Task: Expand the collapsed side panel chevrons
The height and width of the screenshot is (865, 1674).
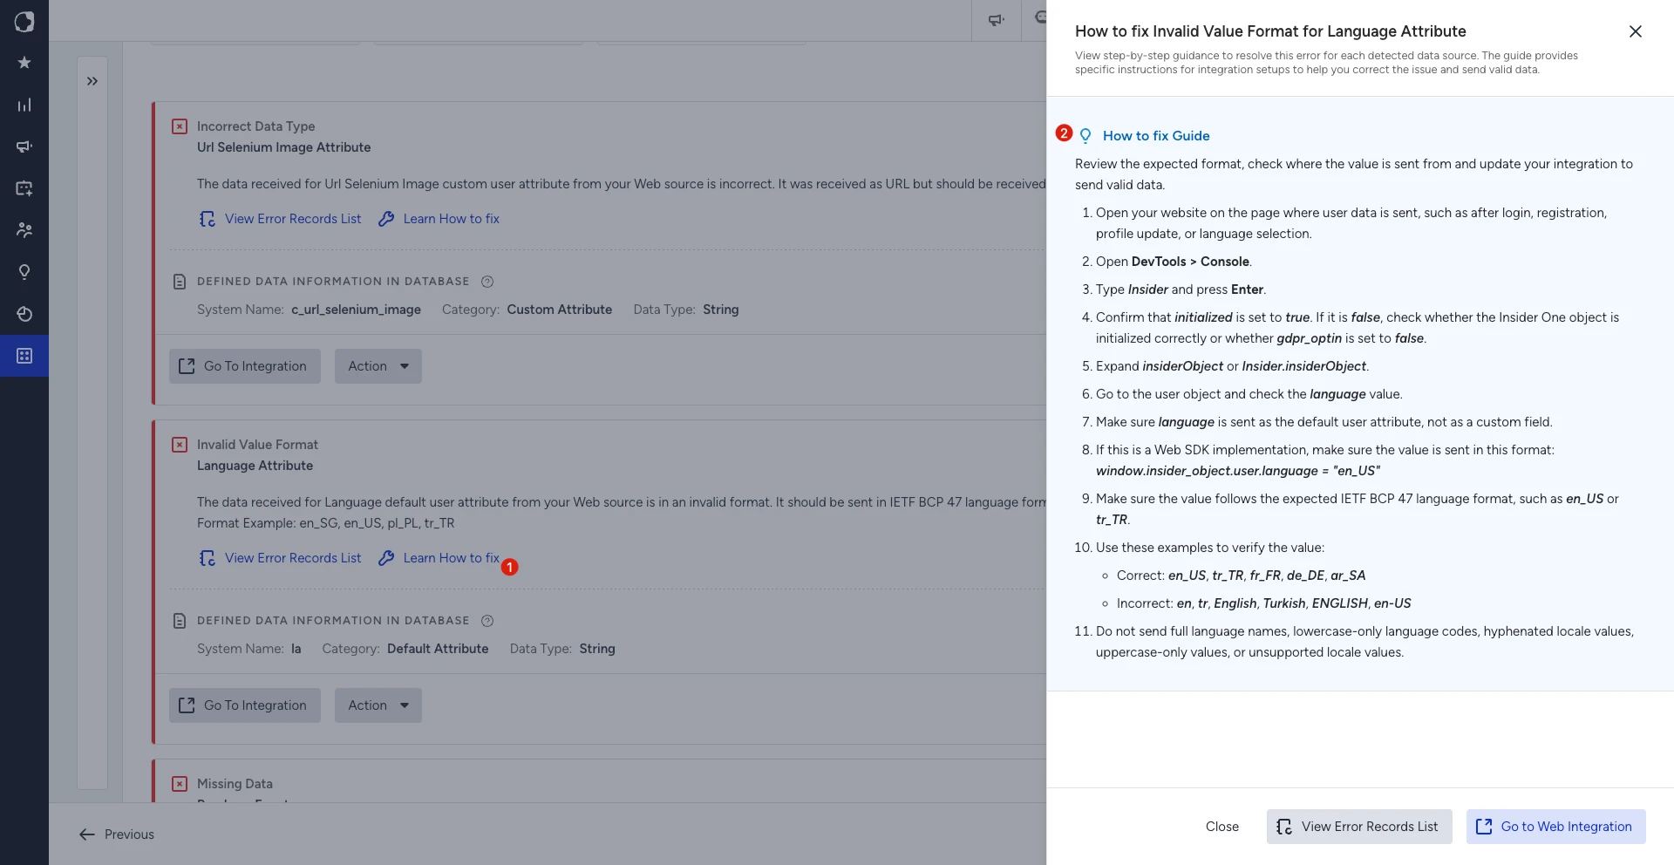Action: coord(92,81)
